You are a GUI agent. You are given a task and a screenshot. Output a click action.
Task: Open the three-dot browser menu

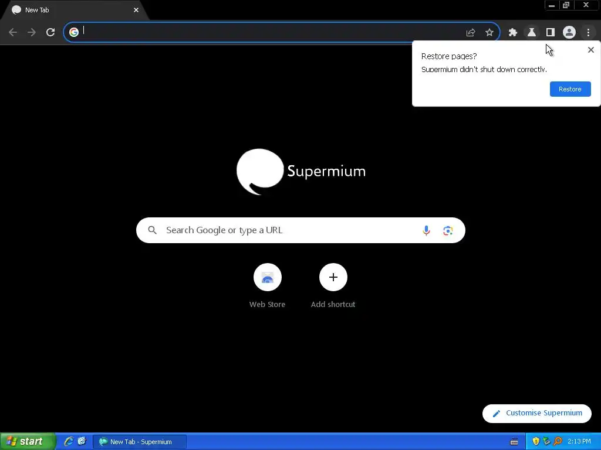click(x=588, y=33)
